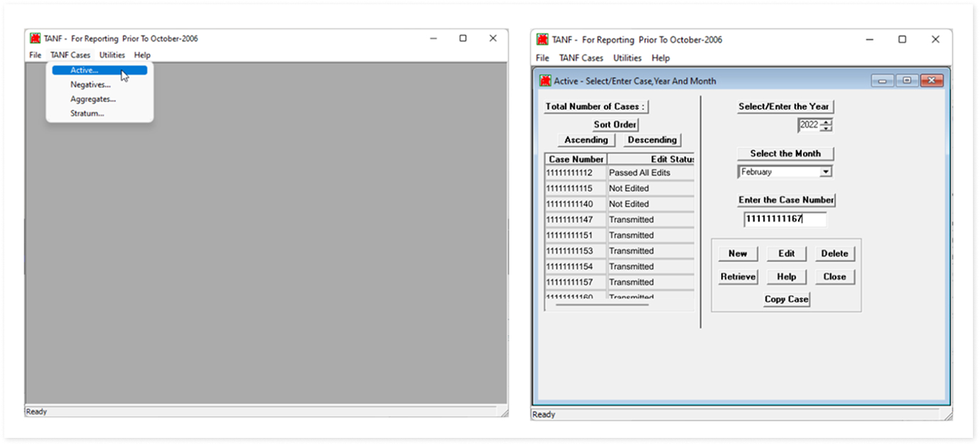Screen dimensions: 980x445
Task: Open TANF Cases menu in the right window
Action: click(x=581, y=58)
